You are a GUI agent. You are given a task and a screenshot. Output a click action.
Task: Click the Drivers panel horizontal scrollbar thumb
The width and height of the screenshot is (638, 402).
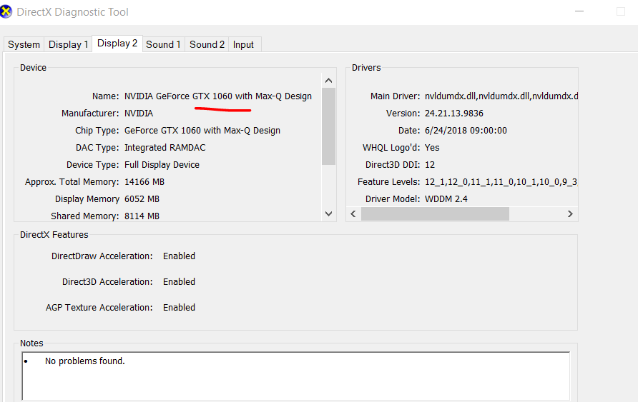click(435, 214)
